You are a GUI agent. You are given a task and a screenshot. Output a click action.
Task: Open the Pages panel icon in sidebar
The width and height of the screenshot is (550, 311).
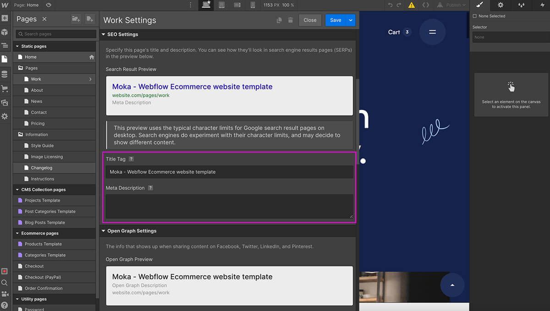coord(5,59)
